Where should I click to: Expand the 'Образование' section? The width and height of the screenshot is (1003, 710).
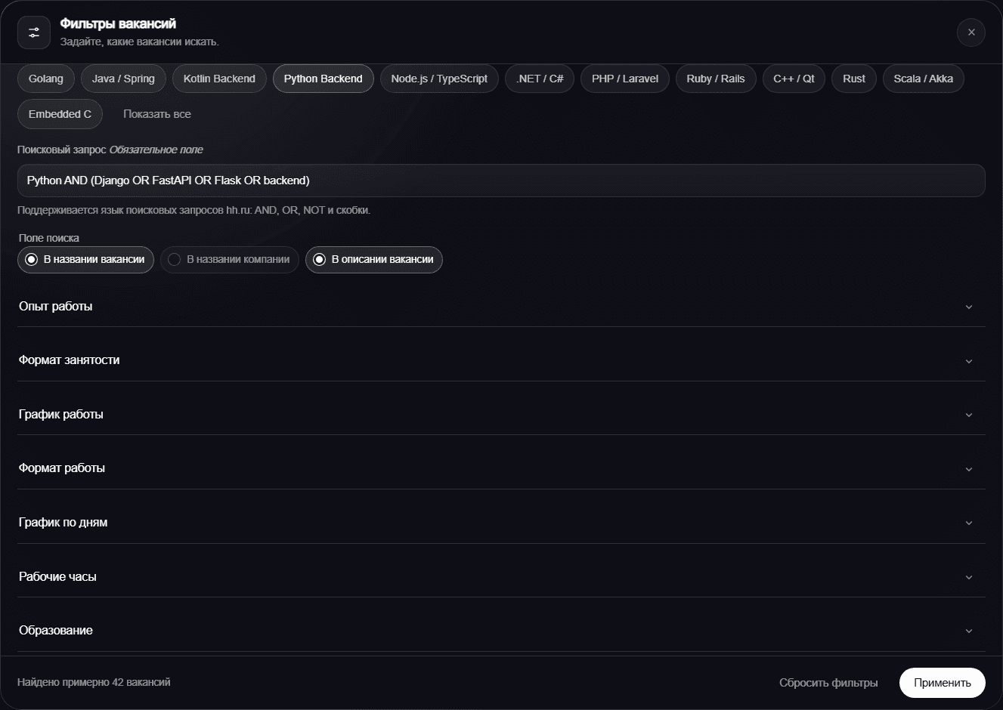click(x=501, y=631)
